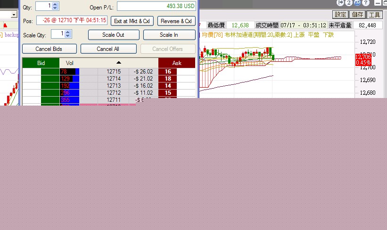Image resolution: width=387 pixels, height=230 pixels.
Task: Click the exit arrow icon in chart title bar
Action: point(340,3)
